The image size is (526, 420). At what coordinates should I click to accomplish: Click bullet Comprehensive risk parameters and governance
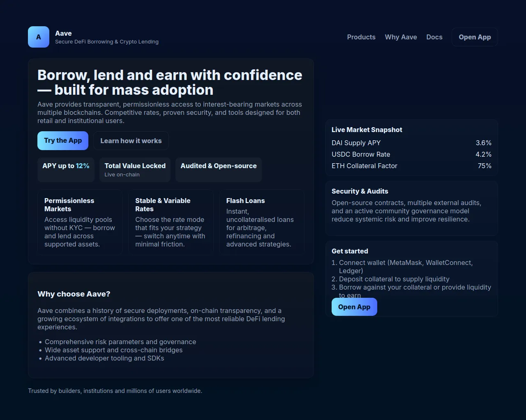pyautogui.click(x=120, y=342)
